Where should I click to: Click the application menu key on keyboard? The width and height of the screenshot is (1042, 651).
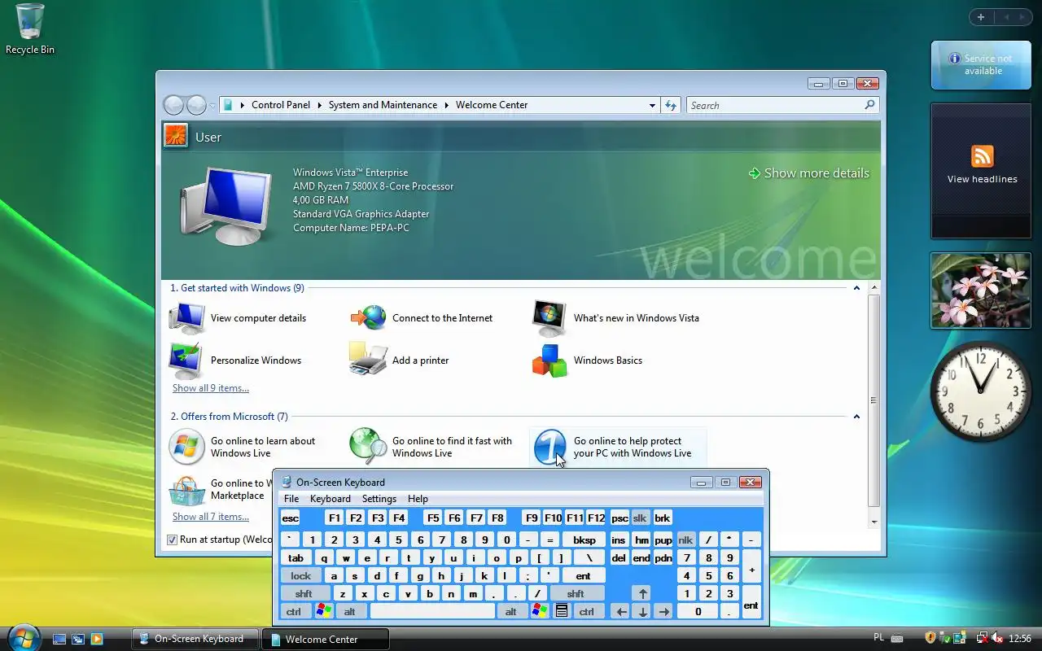(x=561, y=611)
